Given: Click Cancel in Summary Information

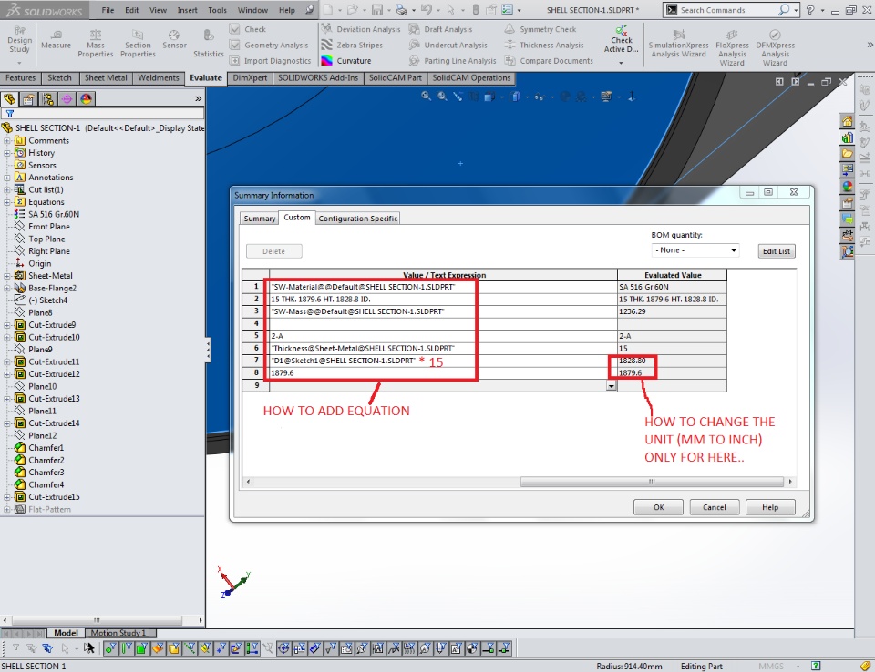Looking at the screenshot, I should [x=715, y=507].
